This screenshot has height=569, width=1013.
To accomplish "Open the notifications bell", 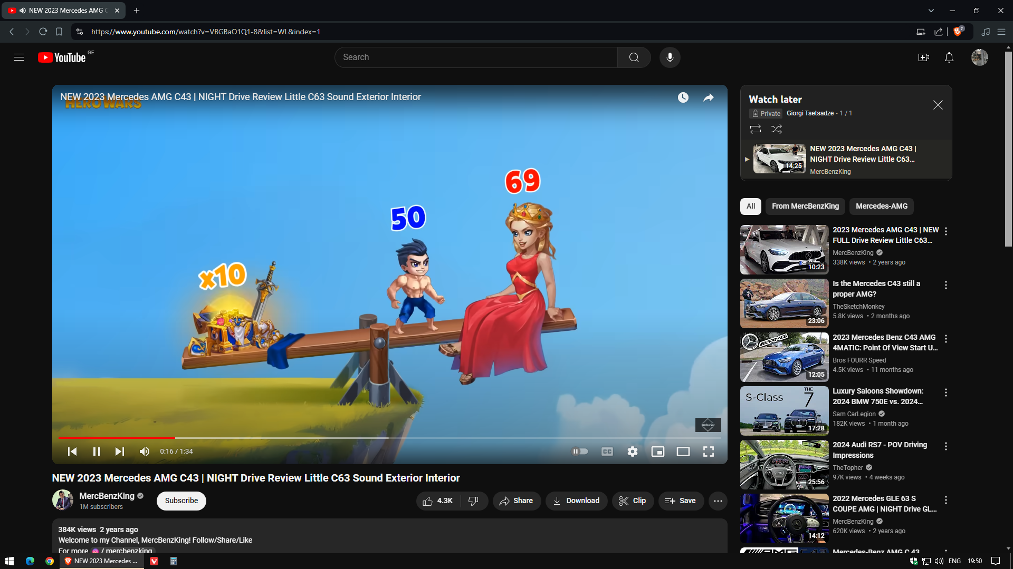I will pyautogui.click(x=949, y=57).
